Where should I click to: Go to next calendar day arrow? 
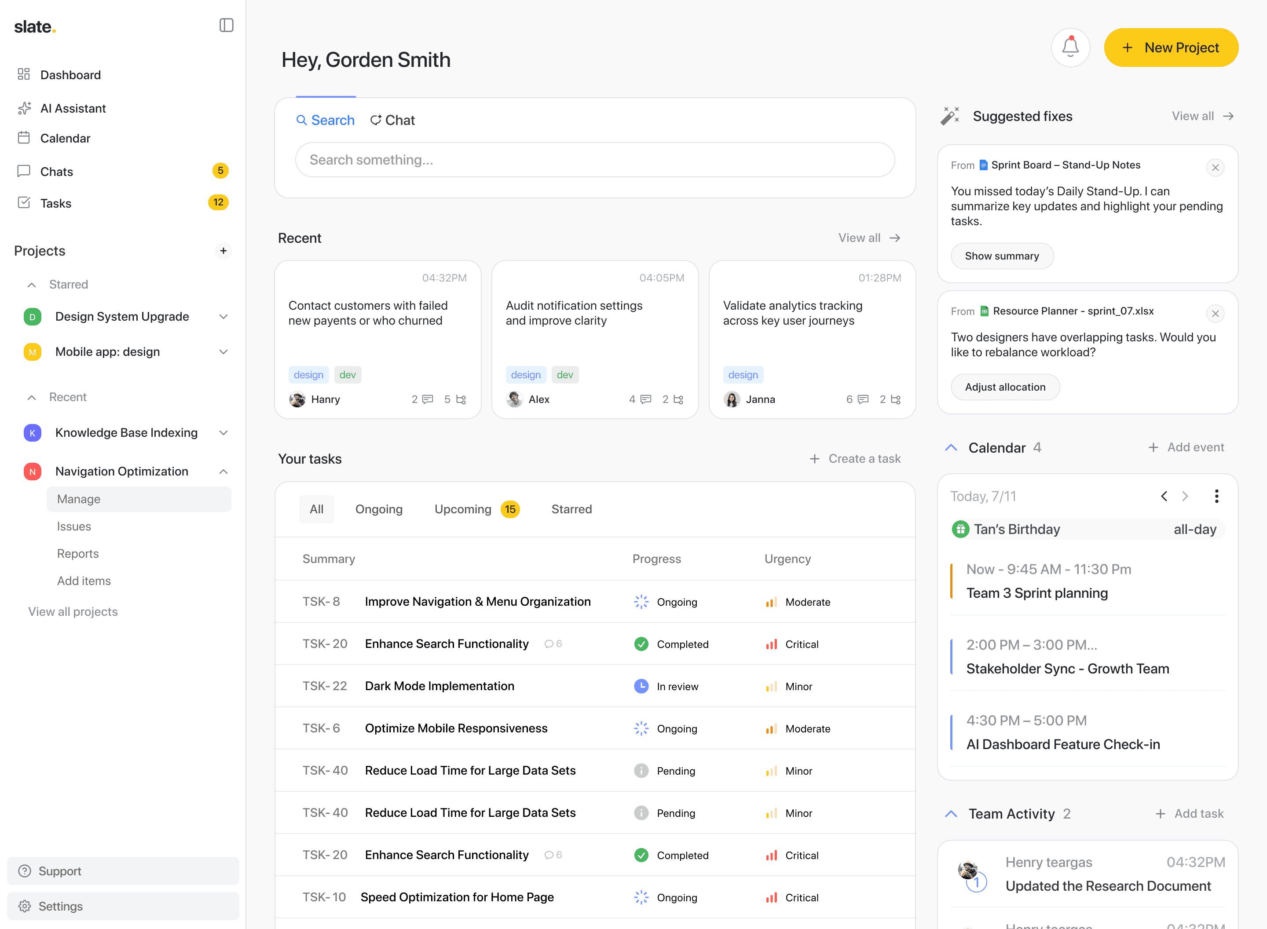tap(1185, 496)
